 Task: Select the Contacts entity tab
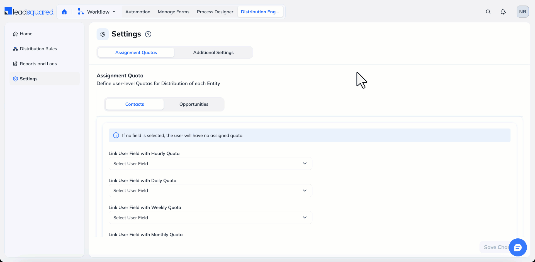pos(135,104)
